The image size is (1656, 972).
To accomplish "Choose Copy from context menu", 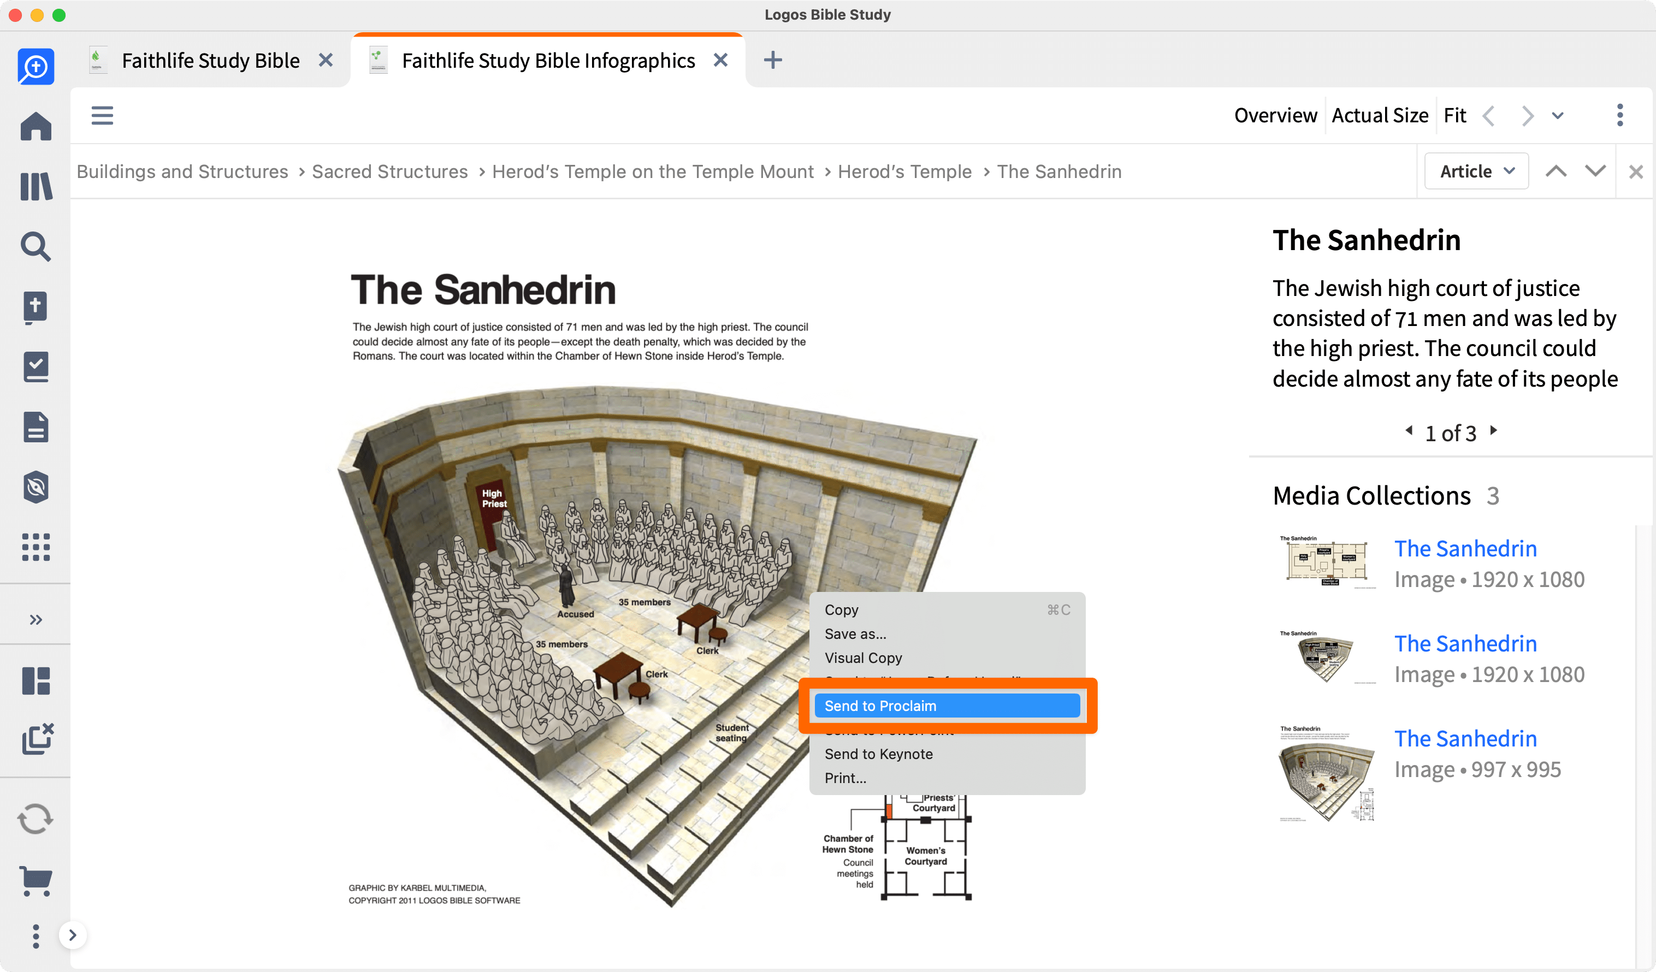I will click(947, 610).
